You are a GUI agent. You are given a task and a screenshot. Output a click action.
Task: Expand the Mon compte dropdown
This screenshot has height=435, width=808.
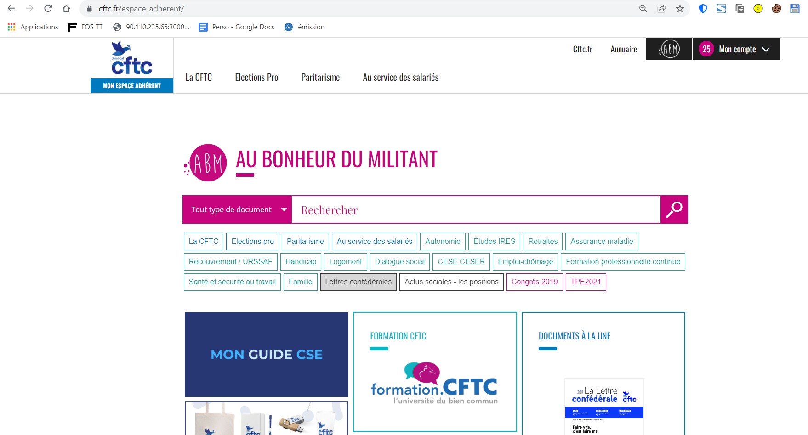point(736,49)
